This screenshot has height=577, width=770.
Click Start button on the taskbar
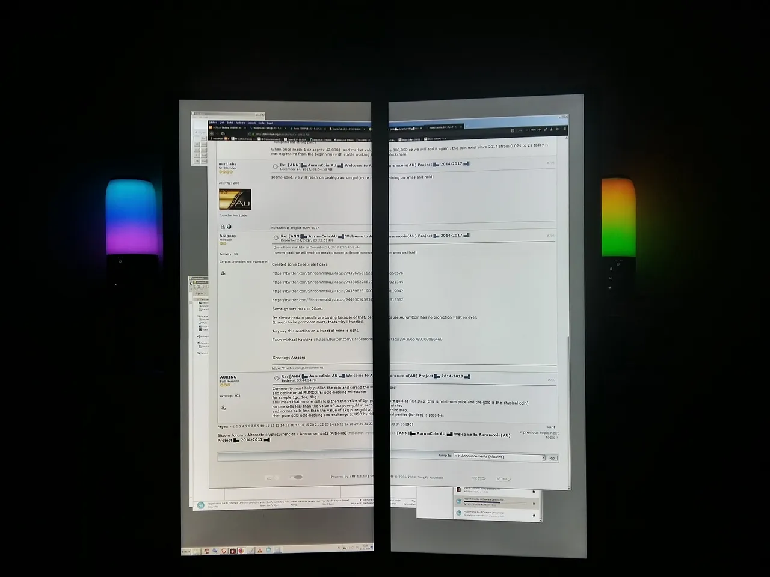coord(186,551)
